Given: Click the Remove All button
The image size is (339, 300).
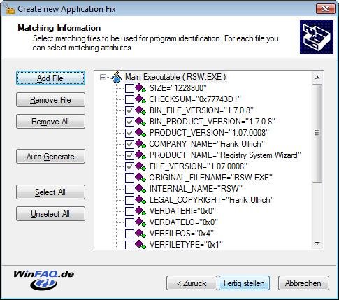Looking at the screenshot, I should (x=50, y=122).
